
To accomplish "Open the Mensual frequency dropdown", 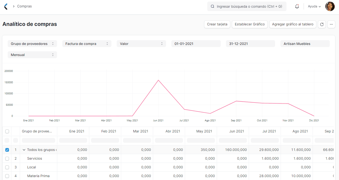I will click(x=32, y=55).
